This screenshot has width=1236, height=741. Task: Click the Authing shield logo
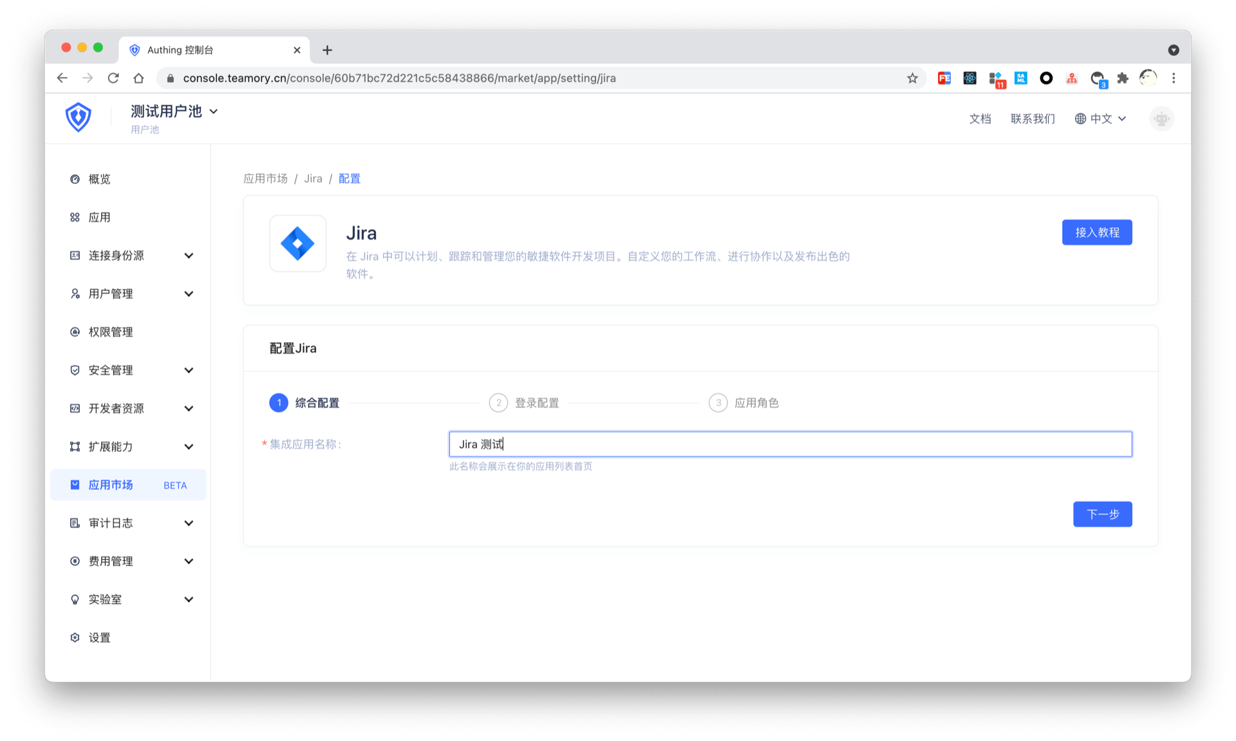tap(79, 117)
